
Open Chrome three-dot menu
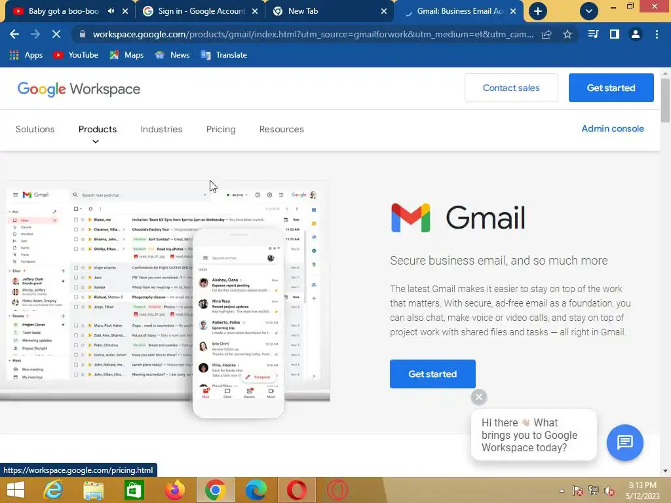pyautogui.click(x=657, y=34)
